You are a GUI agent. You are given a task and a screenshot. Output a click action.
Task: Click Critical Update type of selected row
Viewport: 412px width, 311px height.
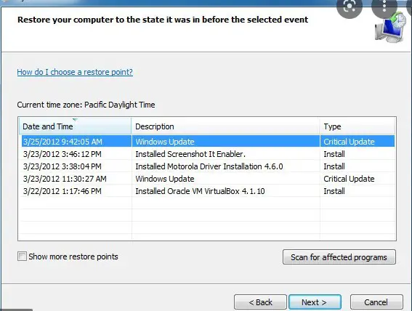[x=349, y=142]
